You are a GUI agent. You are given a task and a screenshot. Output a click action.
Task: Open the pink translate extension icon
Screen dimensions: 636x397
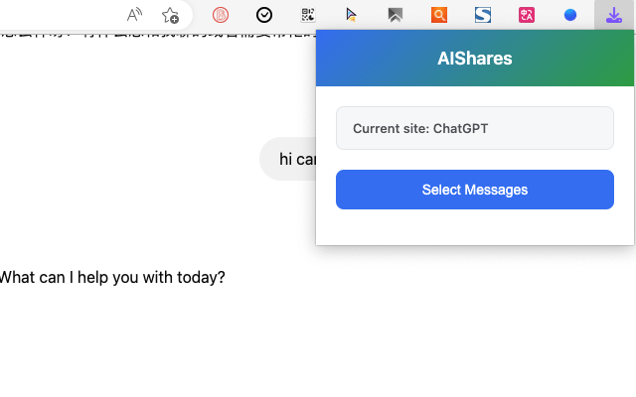(527, 15)
